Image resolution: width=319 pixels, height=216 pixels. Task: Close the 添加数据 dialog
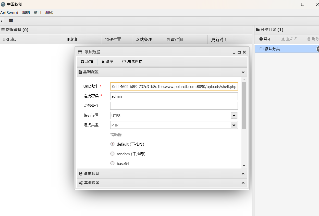(x=244, y=52)
